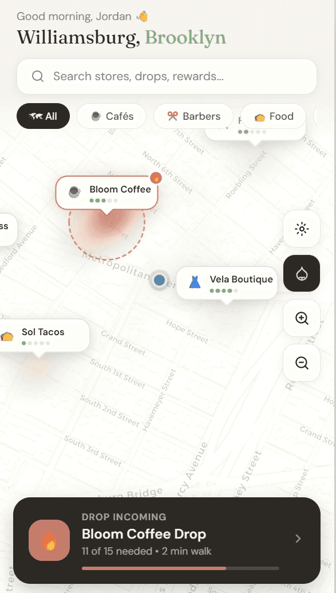336x593 pixels.
Task: Filter map by Food
Action: [273, 116]
